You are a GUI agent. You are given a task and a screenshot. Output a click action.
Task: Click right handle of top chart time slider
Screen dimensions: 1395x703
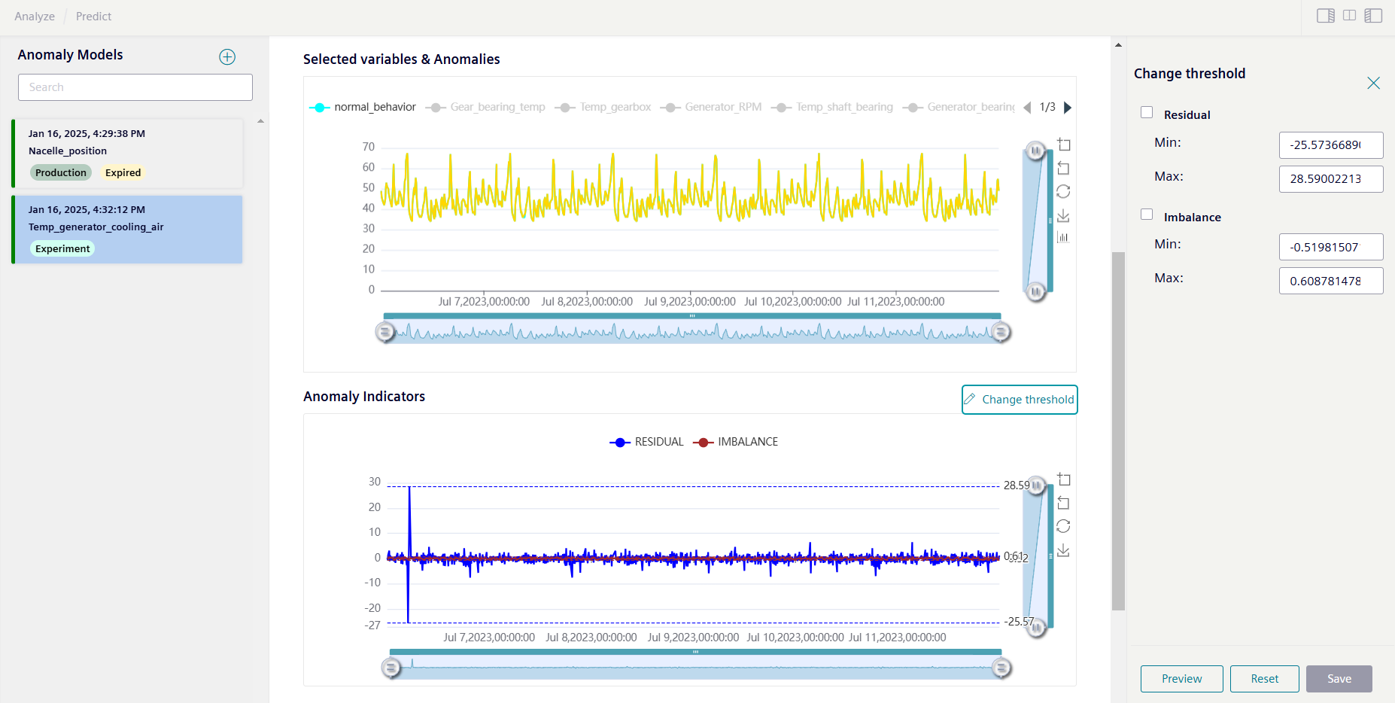(1001, 332)
